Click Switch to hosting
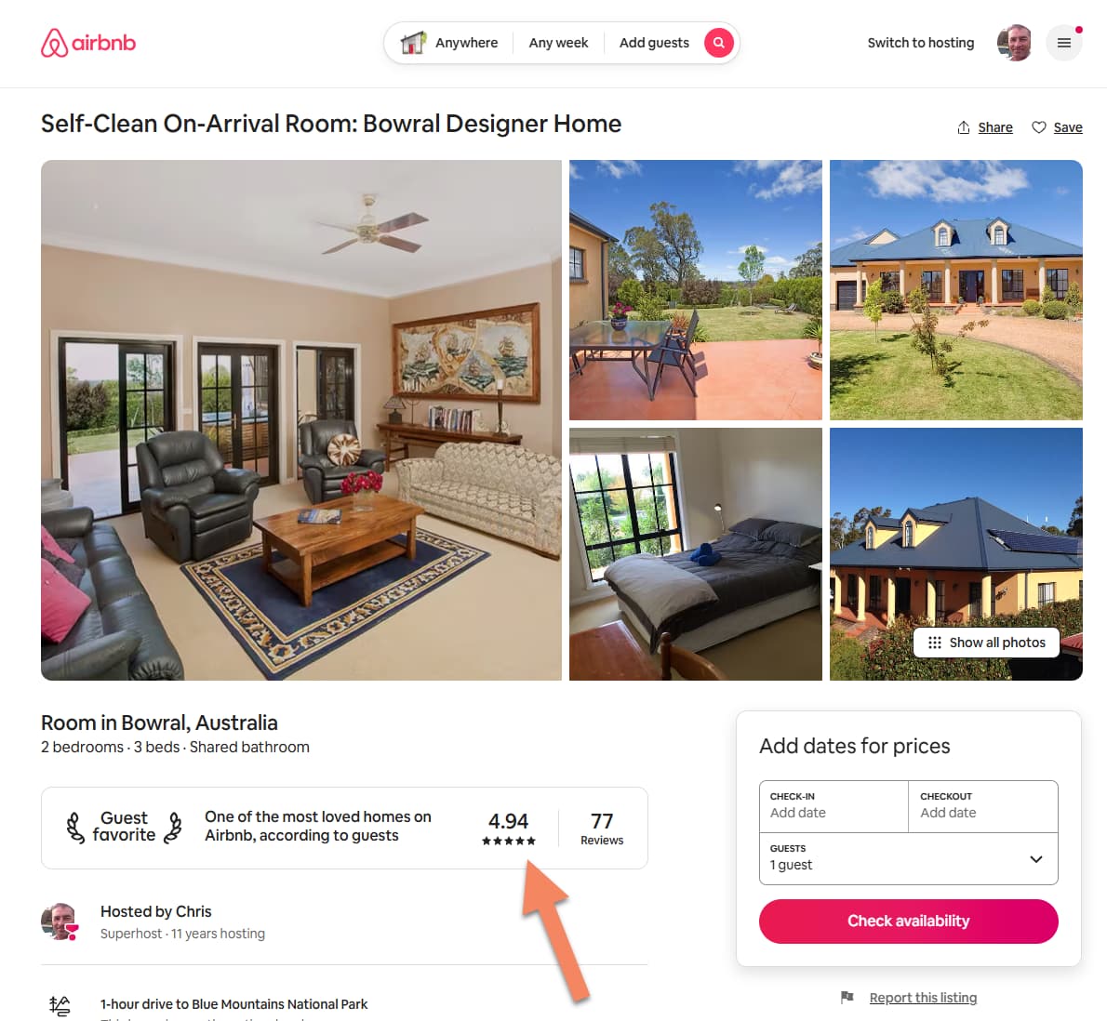1107x1021 pixels. (921, 43)
